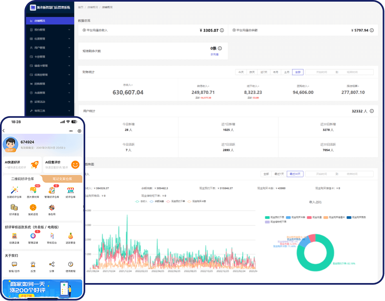Open the 使用教程 question mark icon
Image resolution: width=385 pixels, height=301 pixels.
click(x=71, y=265)
